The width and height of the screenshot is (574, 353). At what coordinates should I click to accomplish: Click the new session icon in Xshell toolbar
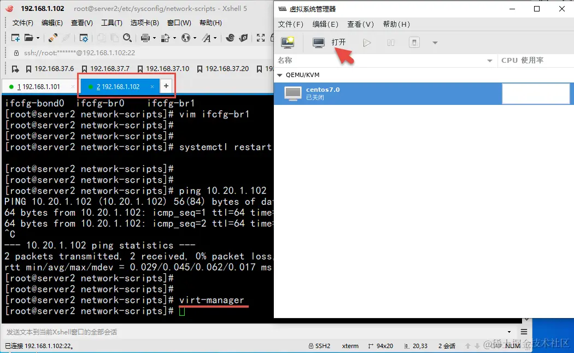(x=15, y=38)
